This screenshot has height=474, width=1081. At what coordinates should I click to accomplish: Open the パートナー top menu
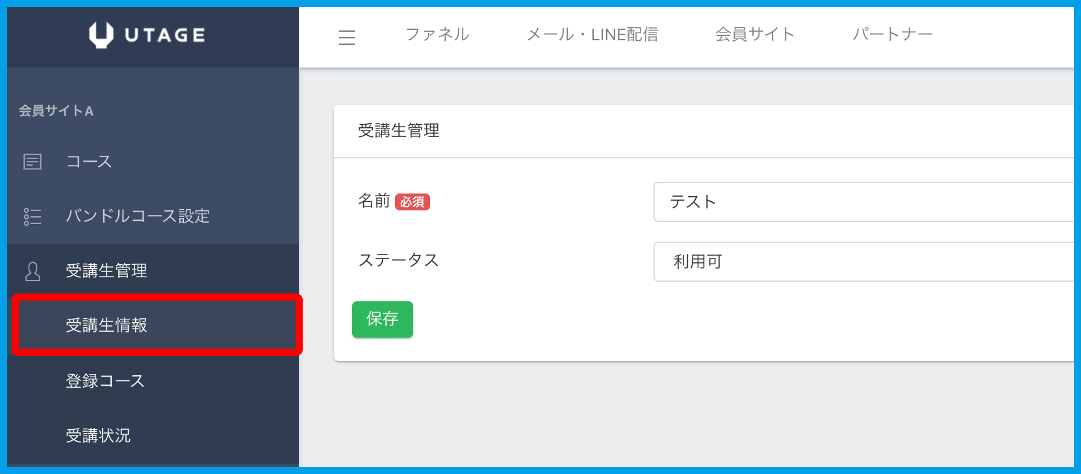pyautogui.click(x=893, y=34)
